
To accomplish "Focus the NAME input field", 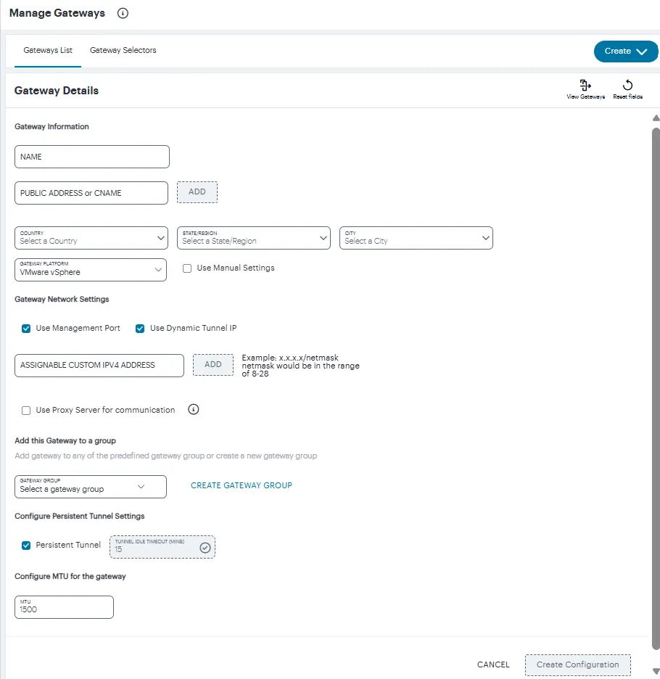I will (92, 157).
